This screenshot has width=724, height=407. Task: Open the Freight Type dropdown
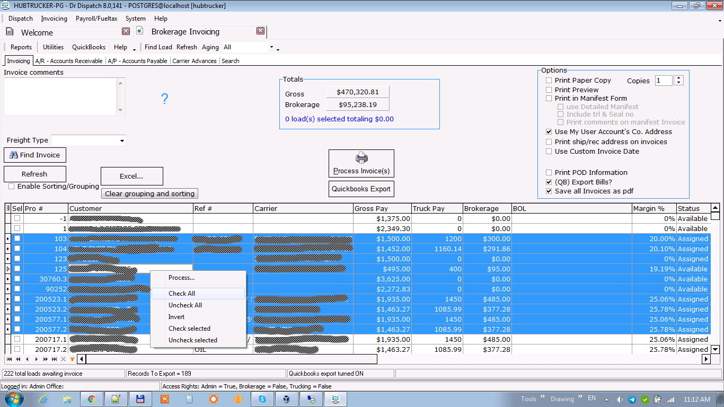tap(122, 141)
